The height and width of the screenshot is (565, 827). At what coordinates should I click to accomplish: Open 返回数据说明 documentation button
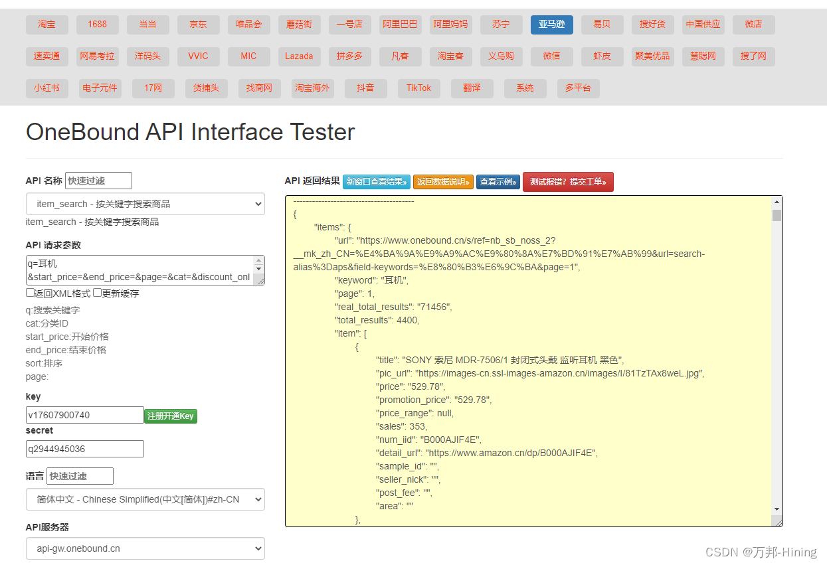coord(443,182)
